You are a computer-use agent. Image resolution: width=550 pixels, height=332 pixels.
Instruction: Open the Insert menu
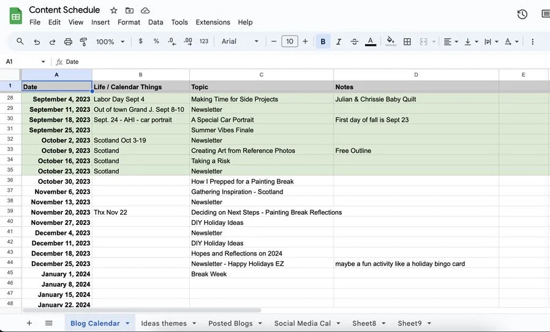pyautogui.click(x=100, y=22)
